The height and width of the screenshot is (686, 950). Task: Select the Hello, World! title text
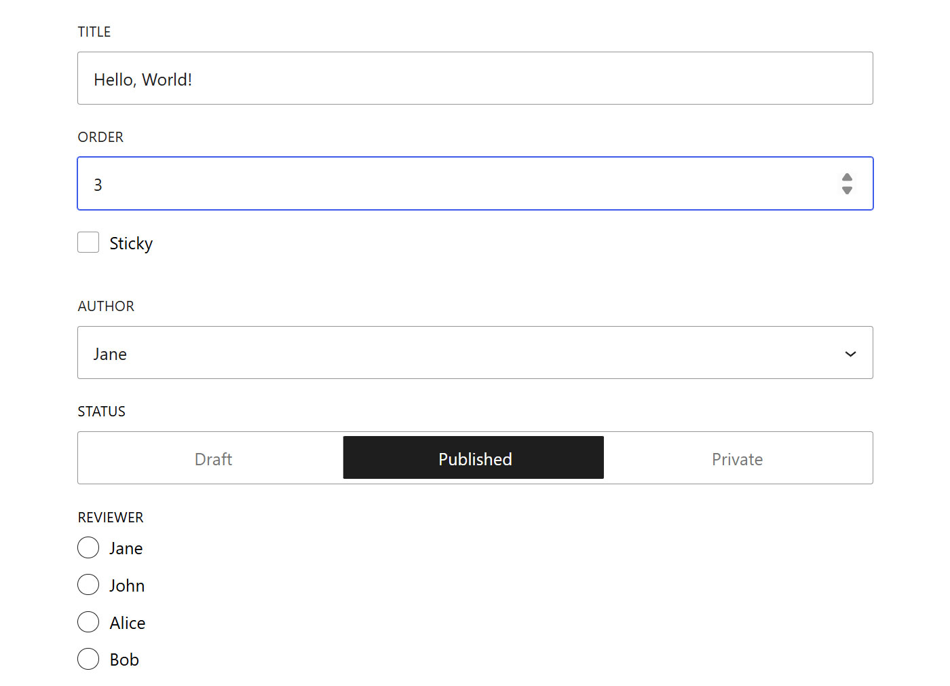[x=142, y=79]
